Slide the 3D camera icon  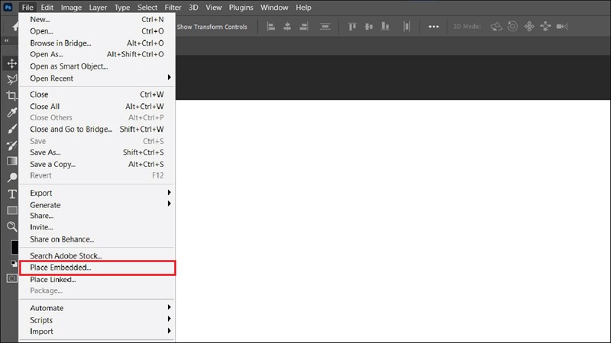coord(545,27)
